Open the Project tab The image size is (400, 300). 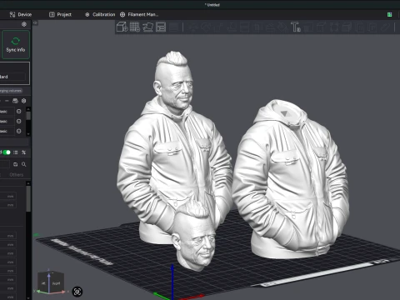click(x=60, y=14)
